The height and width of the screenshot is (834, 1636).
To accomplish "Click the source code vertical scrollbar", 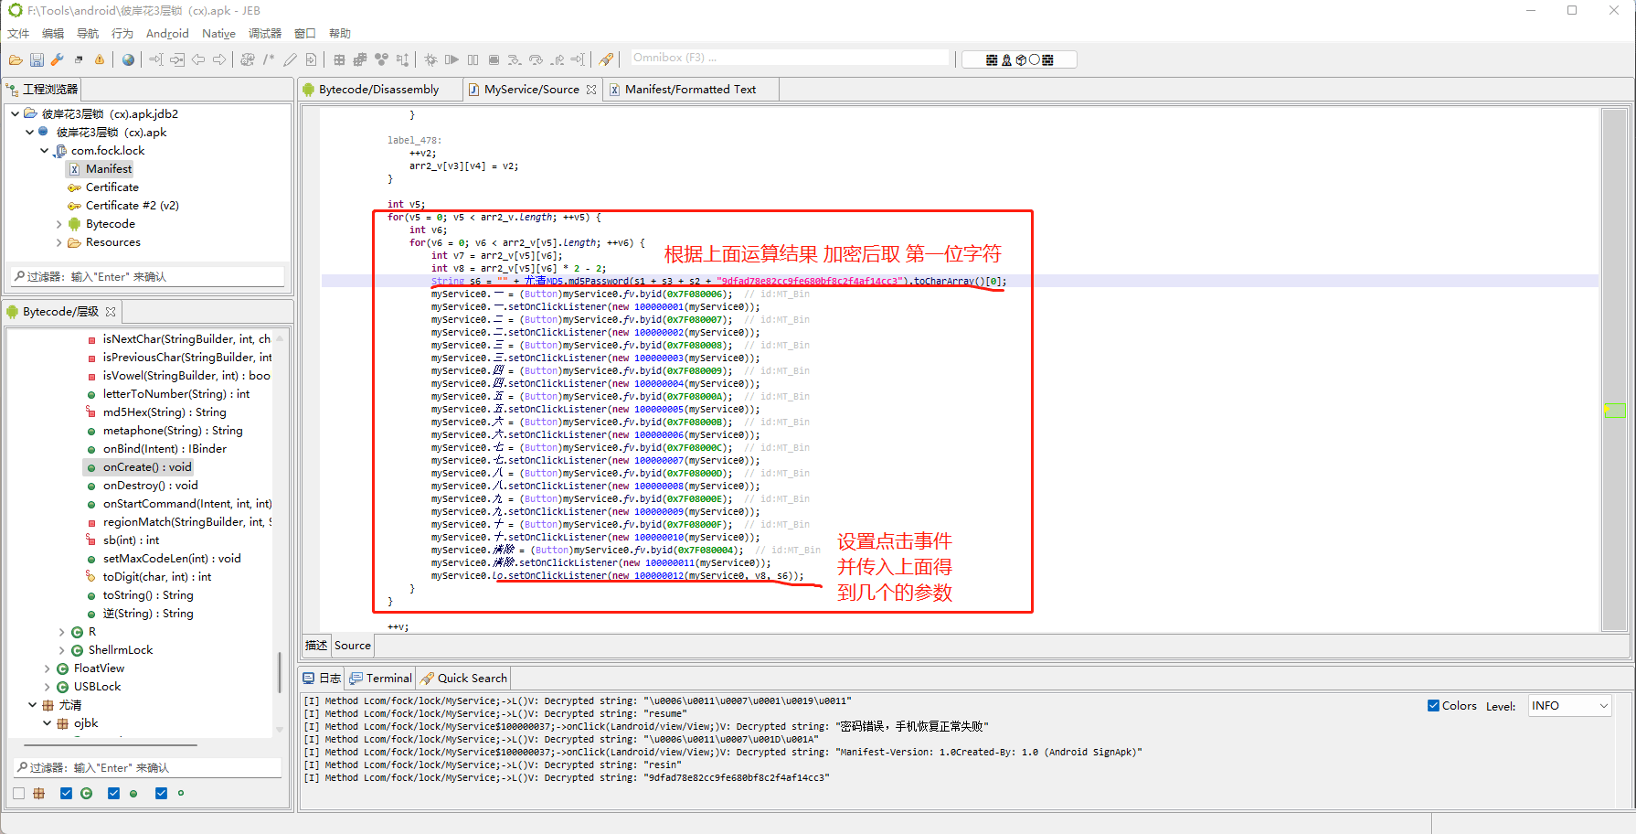I will [x=1615, y=369].
